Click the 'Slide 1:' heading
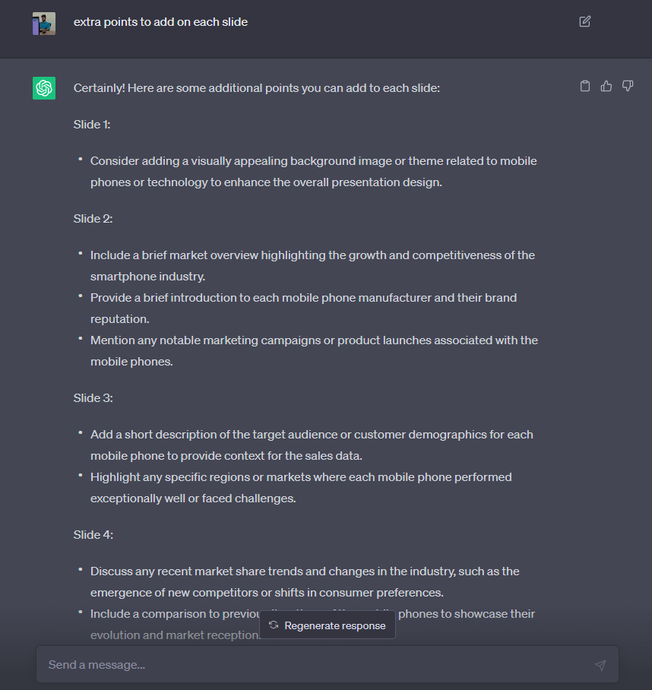This screenshot has height=690, width=652. pos(92,125)
